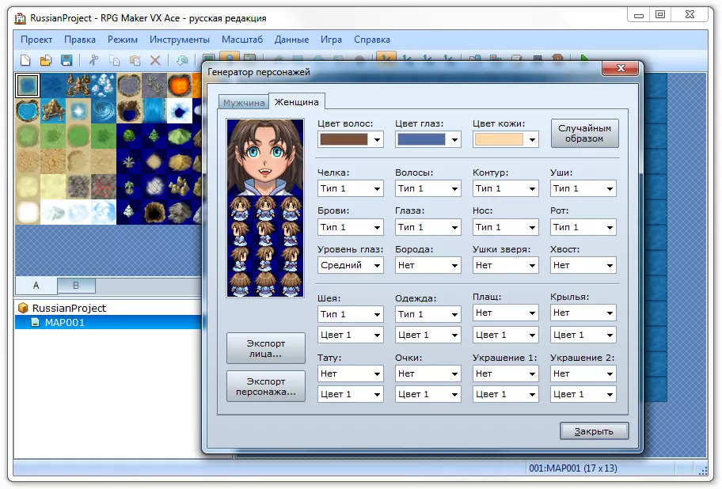The height and width of the screenshot is (489, 722).
Task: Open the Плащ type dropdown
Action: click(x=506, y=313)
